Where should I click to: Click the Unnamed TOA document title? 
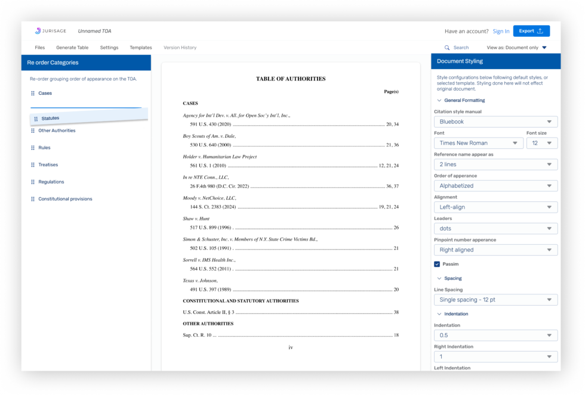point(94,31)
